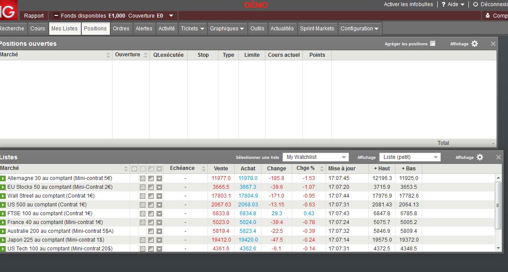This screenshot has width=508, height=272.
Task: Open the Graphiques dropdown menu
Action: pos(227,29)
